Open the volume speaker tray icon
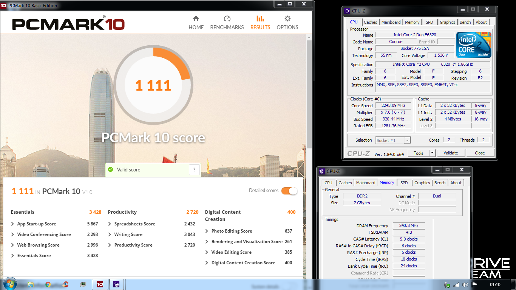 click(465, 285)
